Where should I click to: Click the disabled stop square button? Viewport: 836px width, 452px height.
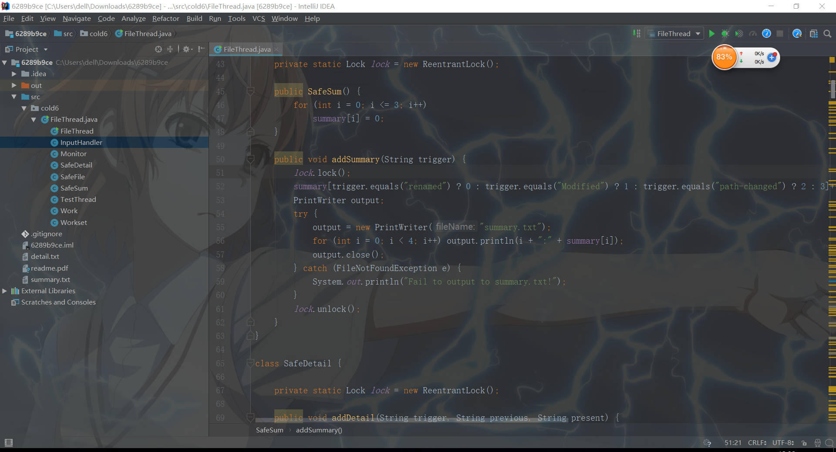point(780,33)
